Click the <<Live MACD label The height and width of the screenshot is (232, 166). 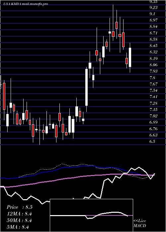point(140,223)
